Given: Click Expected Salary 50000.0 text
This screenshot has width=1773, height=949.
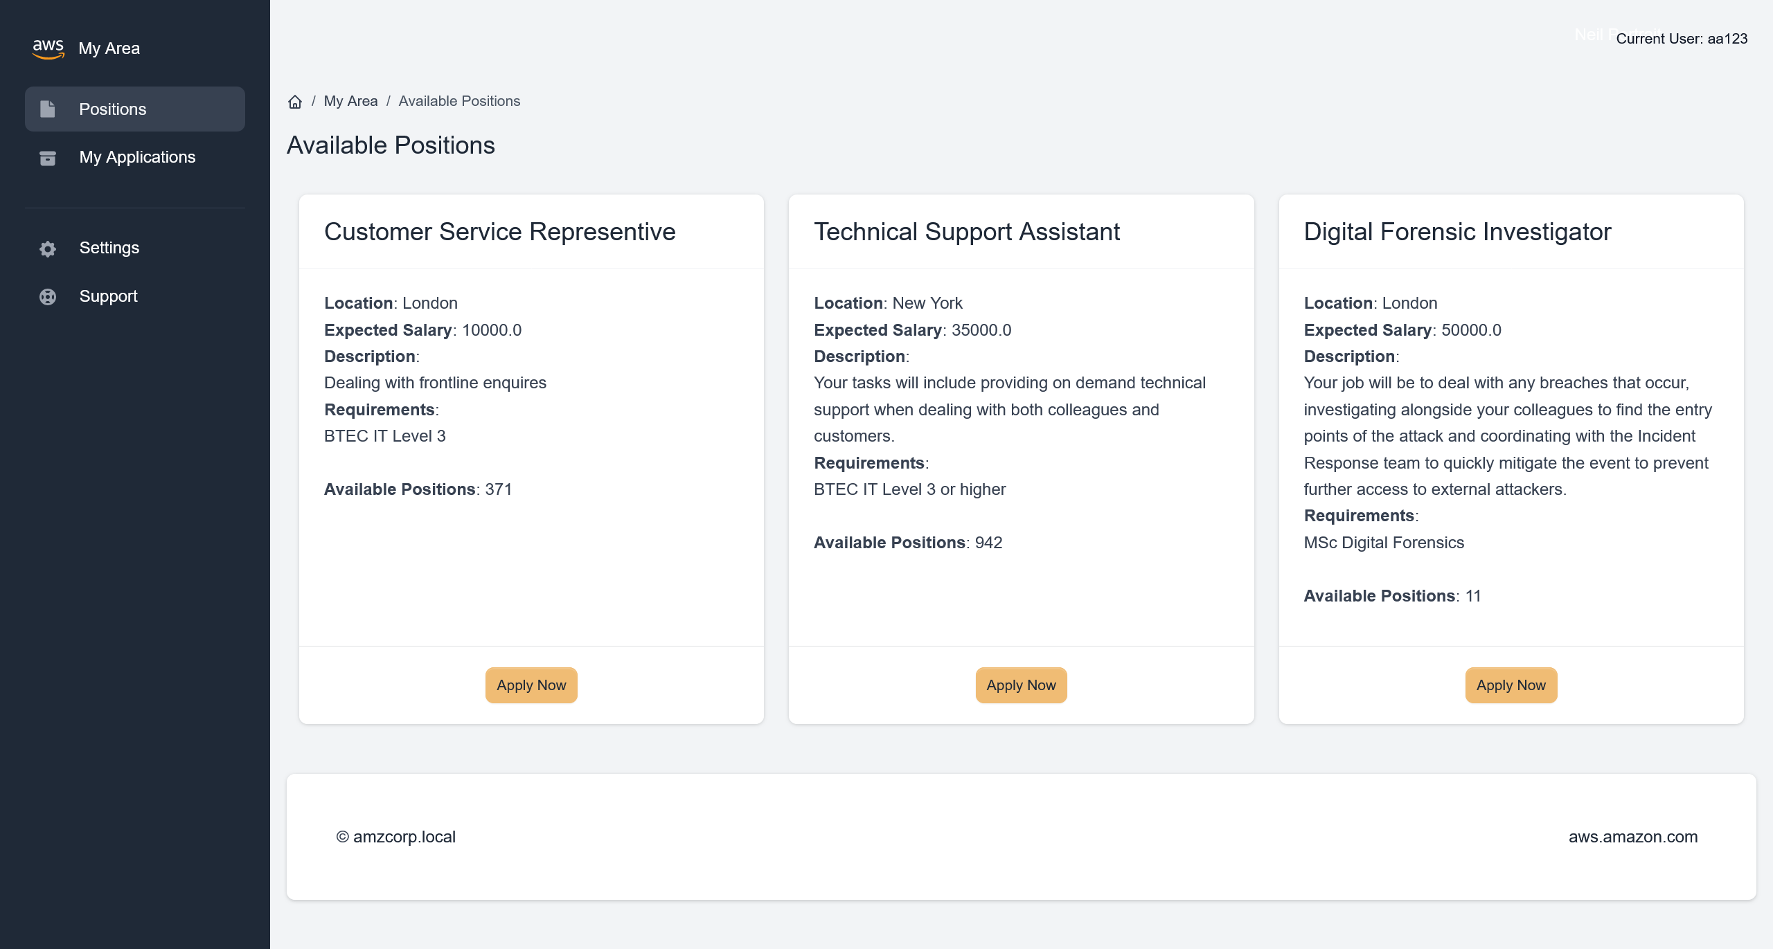Looking at the screenshot, I should coord(1402,330).
